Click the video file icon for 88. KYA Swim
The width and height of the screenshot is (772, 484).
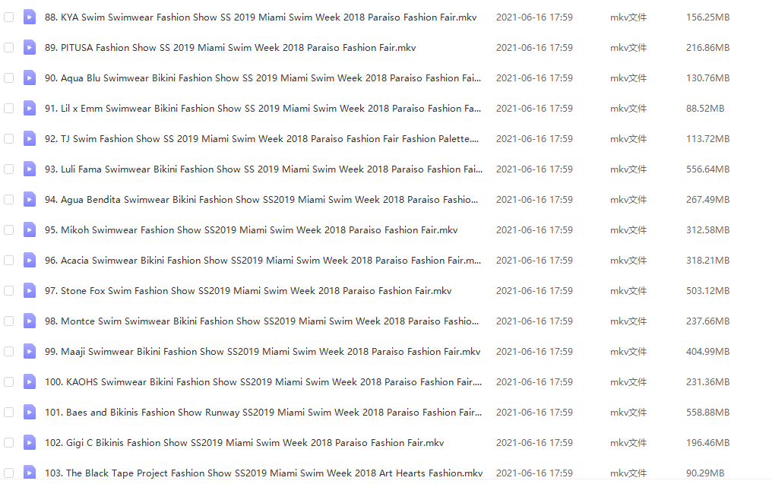click(x=30, y=17)
